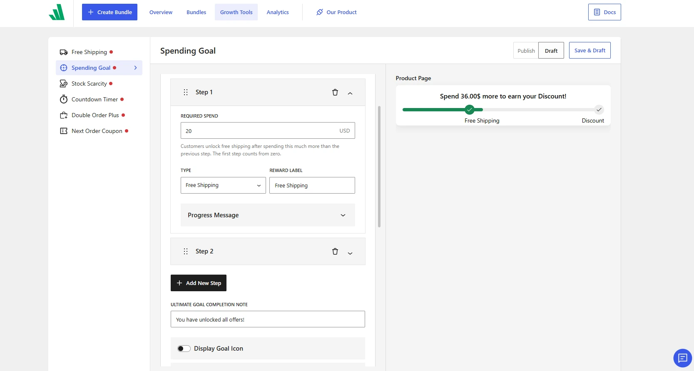Select the Growth Tools tab
The width and height of the screenshot is (694, 371).
[x=236, y=12]
